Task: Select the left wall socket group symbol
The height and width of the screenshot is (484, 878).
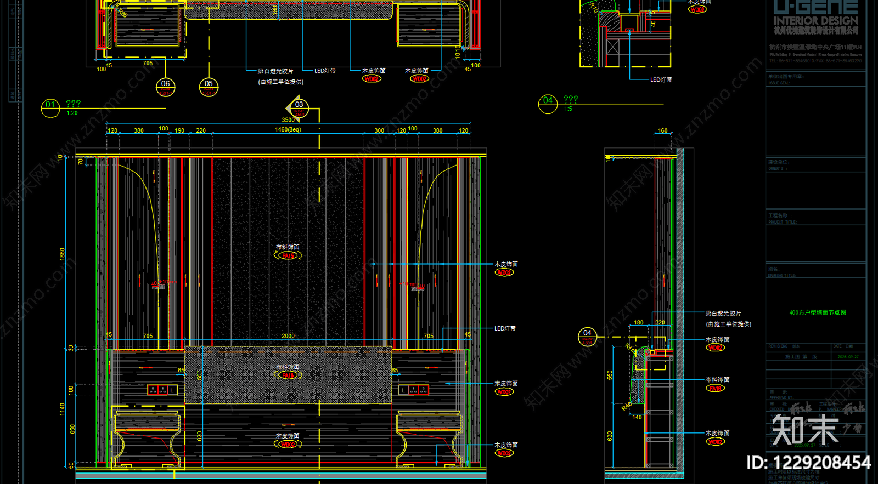Action: point(162,390)
